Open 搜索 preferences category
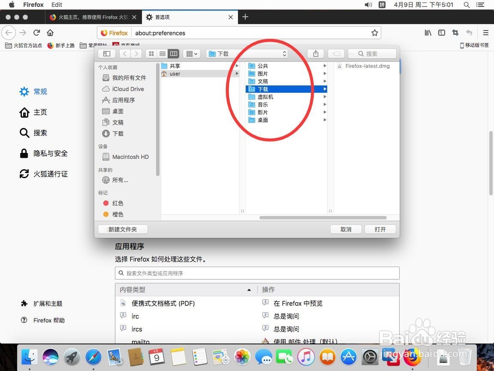This screenshot has width=494, height=371. [x=33, y=133]
